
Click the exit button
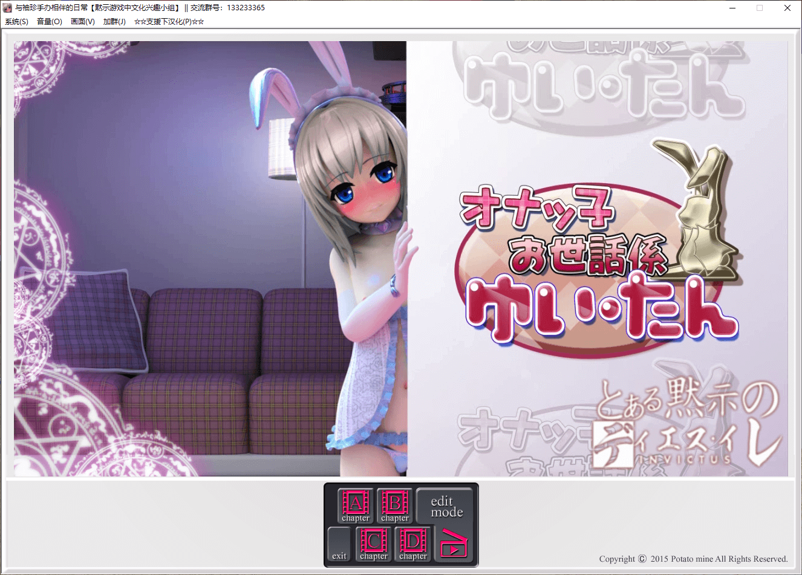coord(339,544)
